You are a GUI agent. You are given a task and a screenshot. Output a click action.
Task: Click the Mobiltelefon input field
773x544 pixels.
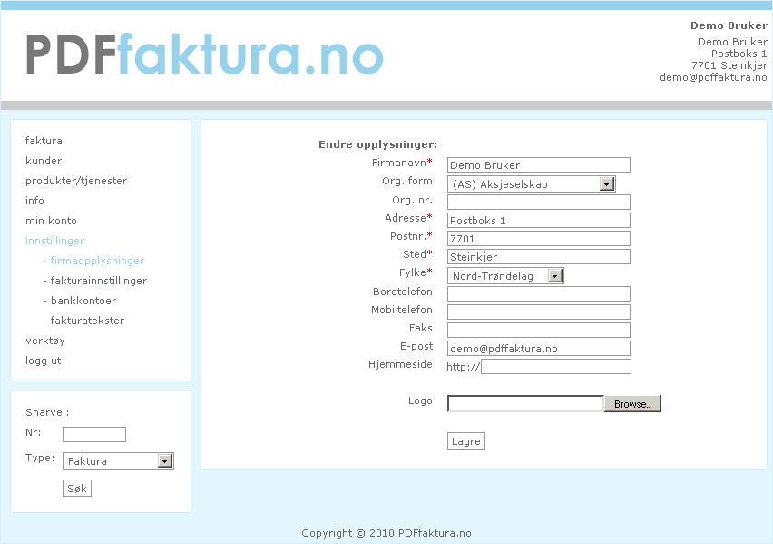click(x=539, y=312)
